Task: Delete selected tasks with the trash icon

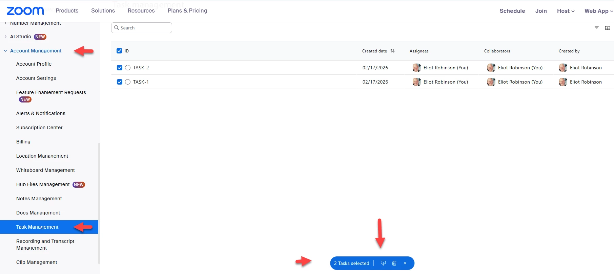Action: click(x=394, y=263)
